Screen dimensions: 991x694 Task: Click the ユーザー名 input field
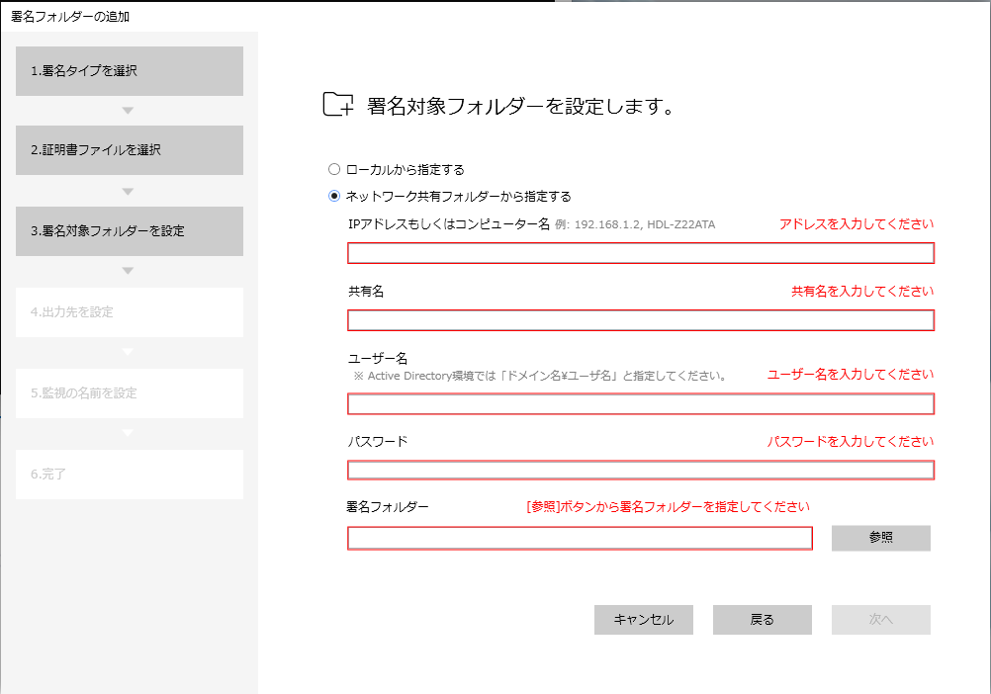(x=640, y=403)
